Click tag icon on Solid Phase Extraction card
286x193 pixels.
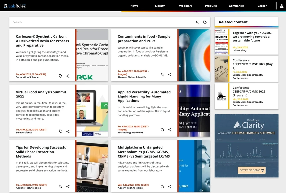click(61, 186)
